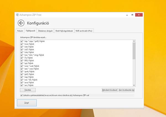Select the Fájltípusok tab

pos(30,31)
